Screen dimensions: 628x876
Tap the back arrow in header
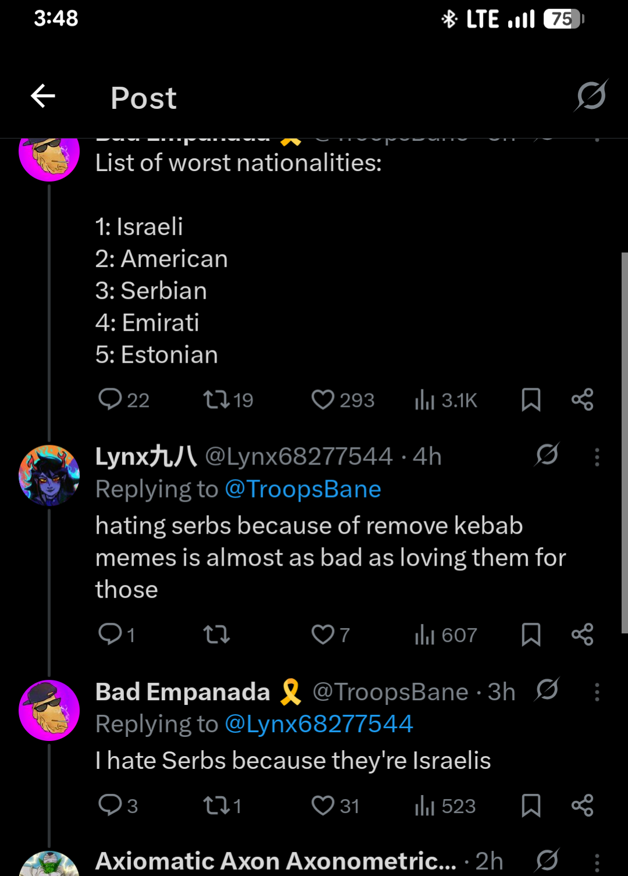43,96
